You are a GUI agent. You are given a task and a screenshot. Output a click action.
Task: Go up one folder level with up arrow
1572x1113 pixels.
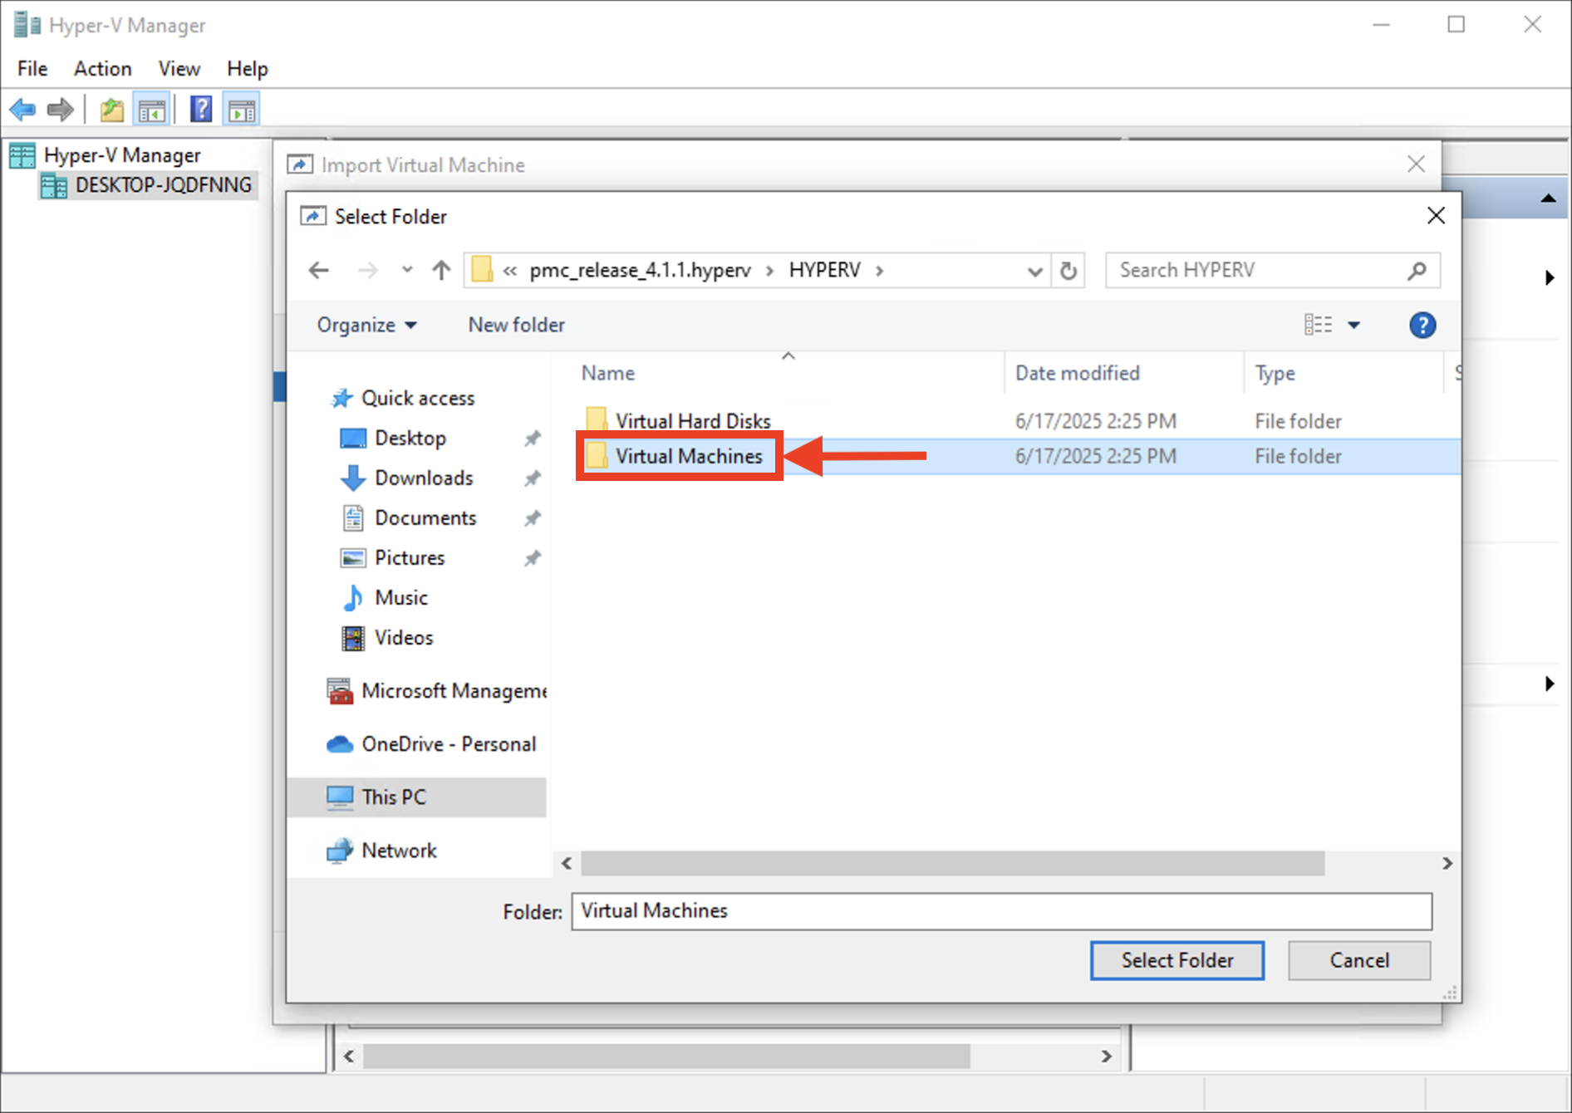(x=441, y=270)
